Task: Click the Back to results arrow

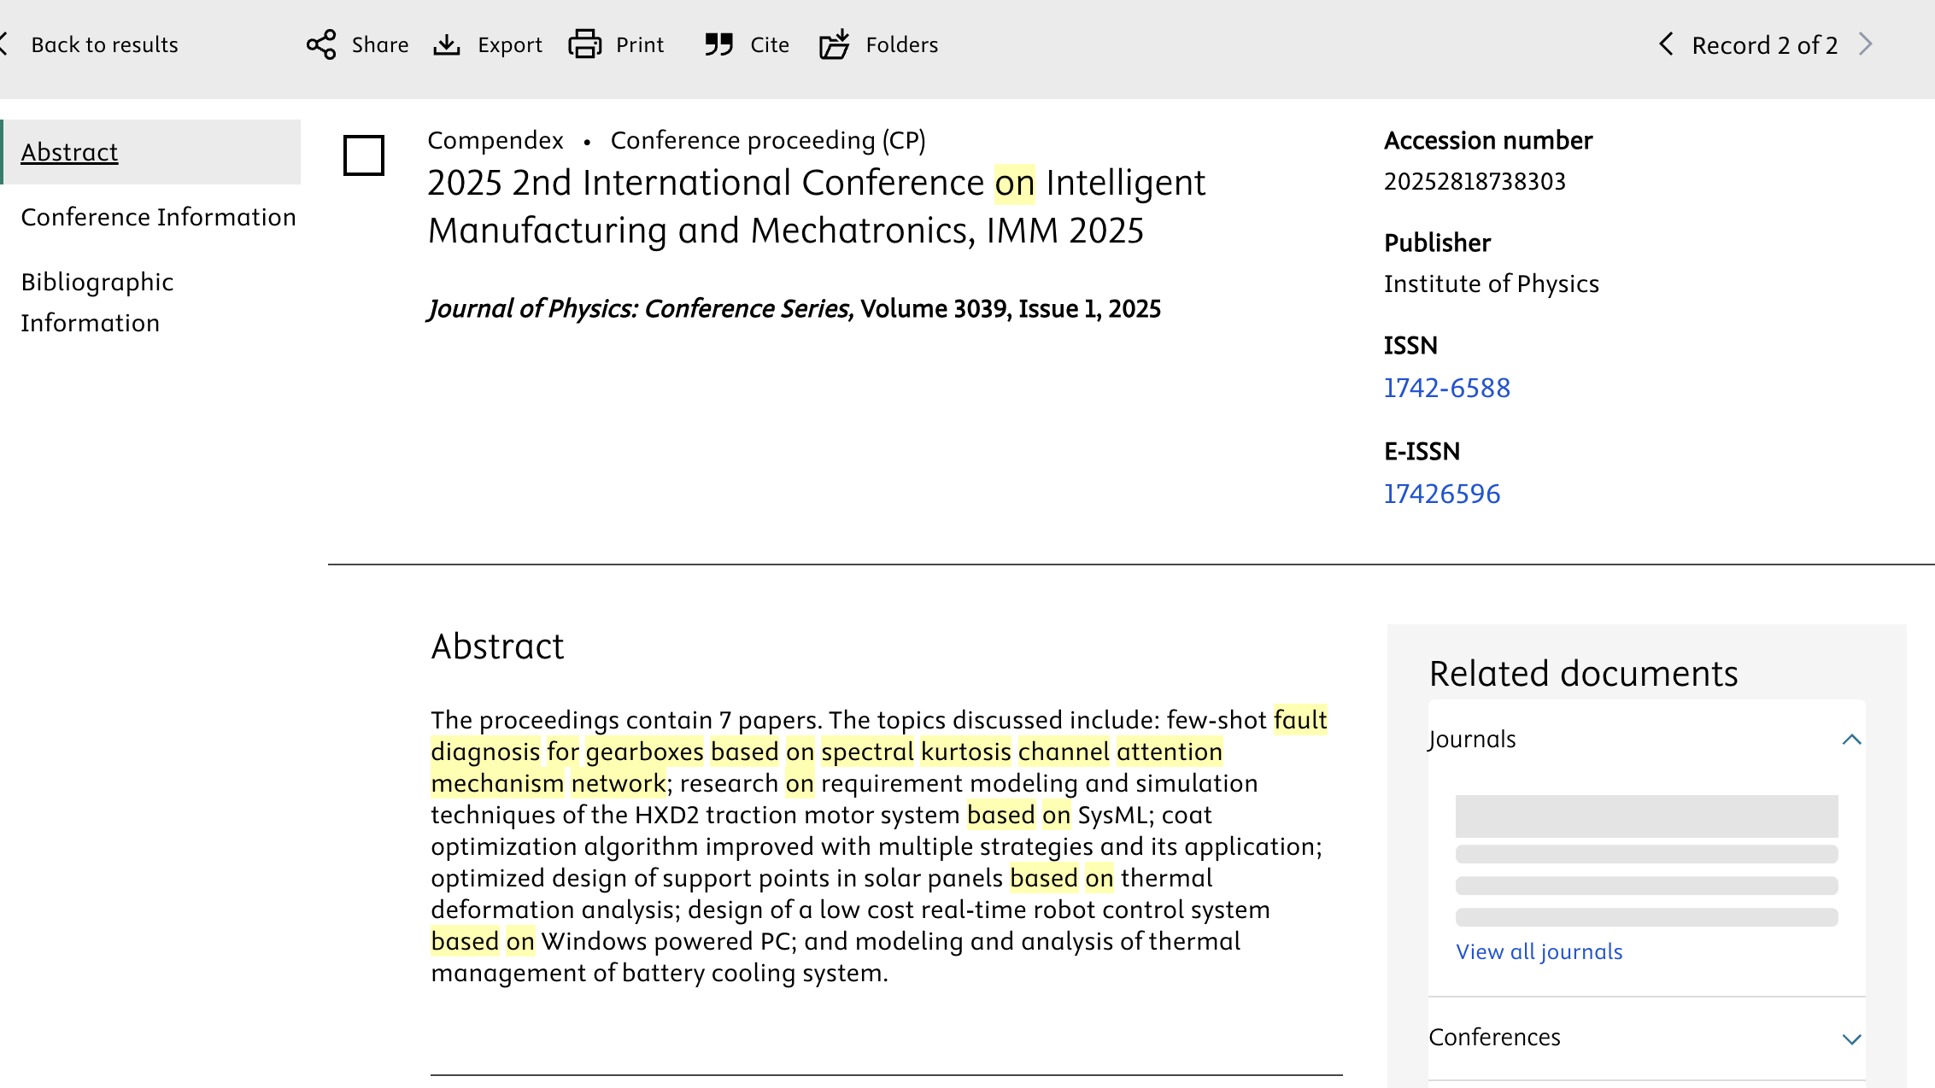Action: click(x=4, y=44)
